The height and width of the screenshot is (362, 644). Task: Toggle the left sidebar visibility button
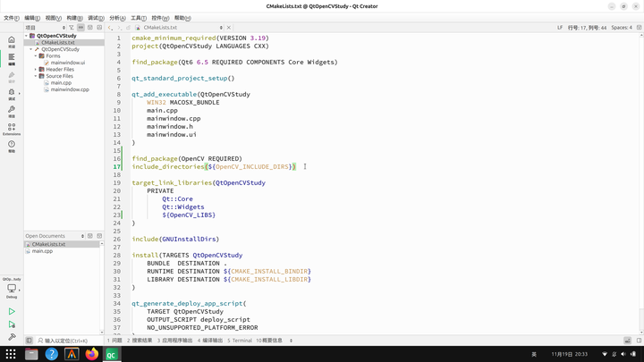click(x=29, y=341)
